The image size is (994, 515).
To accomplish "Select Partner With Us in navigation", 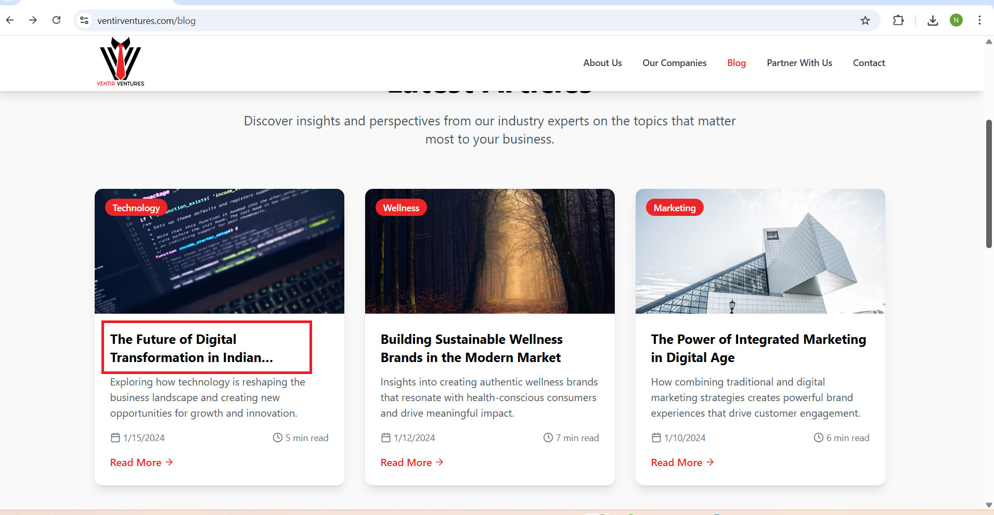I will (x=799, y=63).
